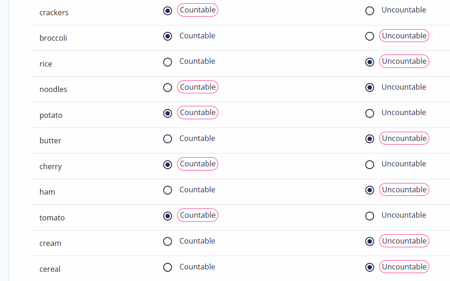Click the Countable label for cherry
This screenshot has width=450, height=281.
click(x=198, y=164)
